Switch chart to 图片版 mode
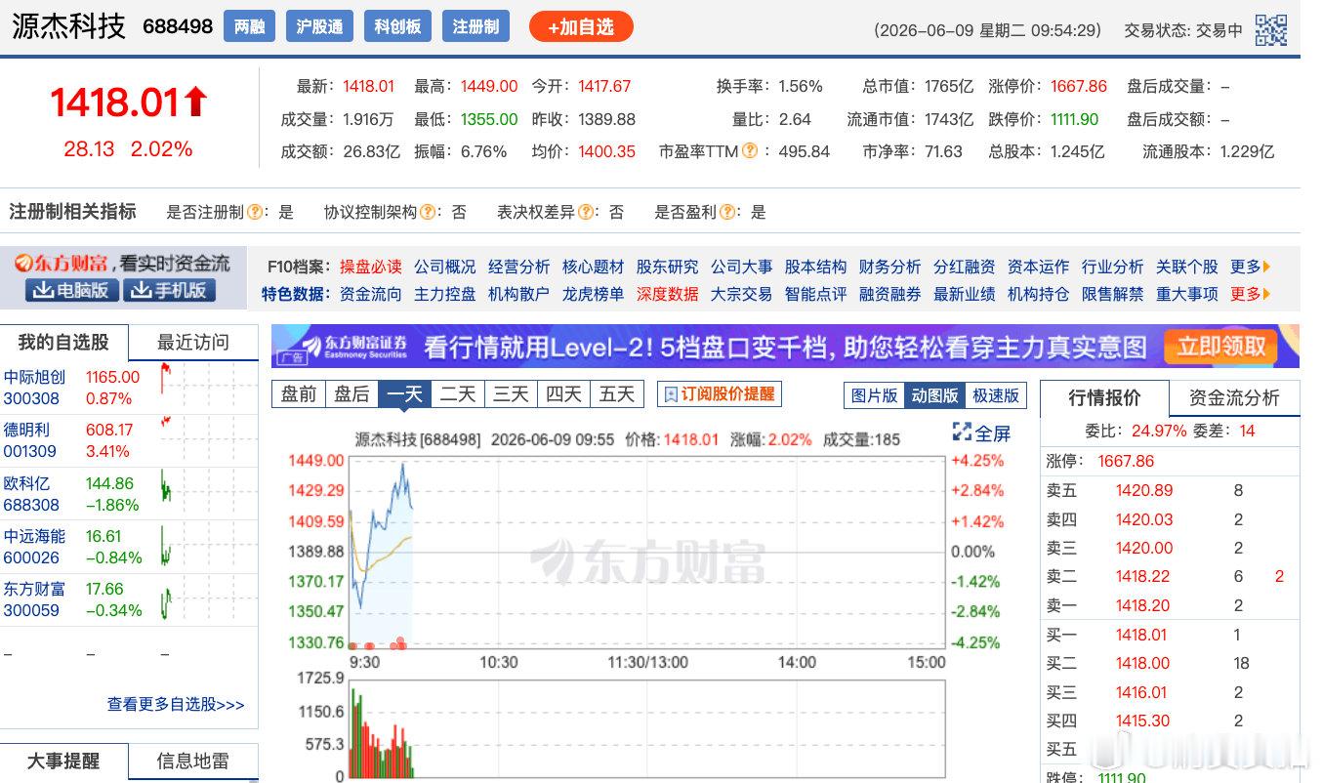 pyautogui.click(x=874, y=395)
